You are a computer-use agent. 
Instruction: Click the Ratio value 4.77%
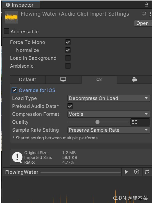(x=68, y=162)
